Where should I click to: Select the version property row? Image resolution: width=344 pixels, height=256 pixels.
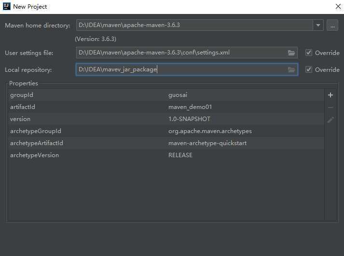point(166,119)
